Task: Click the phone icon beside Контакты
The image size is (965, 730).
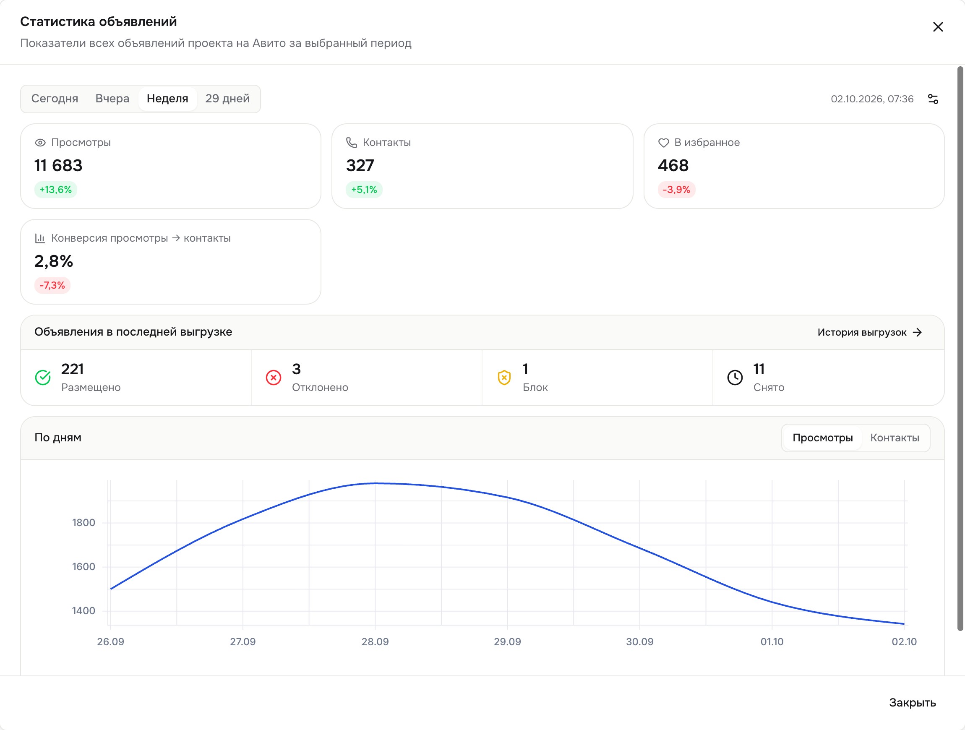Action: pos(352,143)
